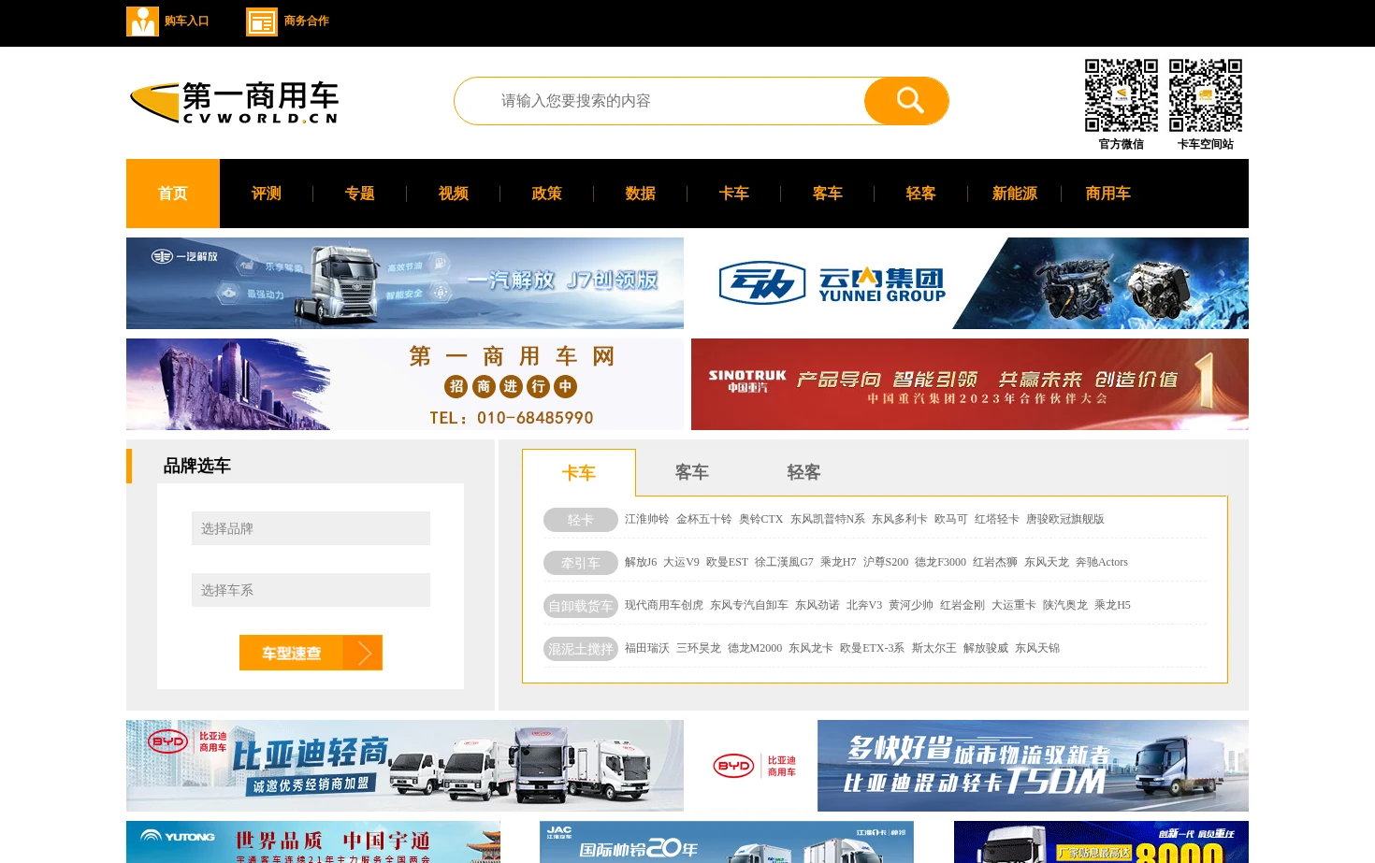
Task: Open the JAC 国际帅铃20年 banner
Action: [x=727, y=841]
